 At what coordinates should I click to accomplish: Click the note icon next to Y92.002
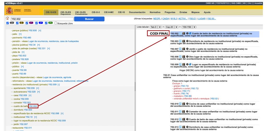180,34
